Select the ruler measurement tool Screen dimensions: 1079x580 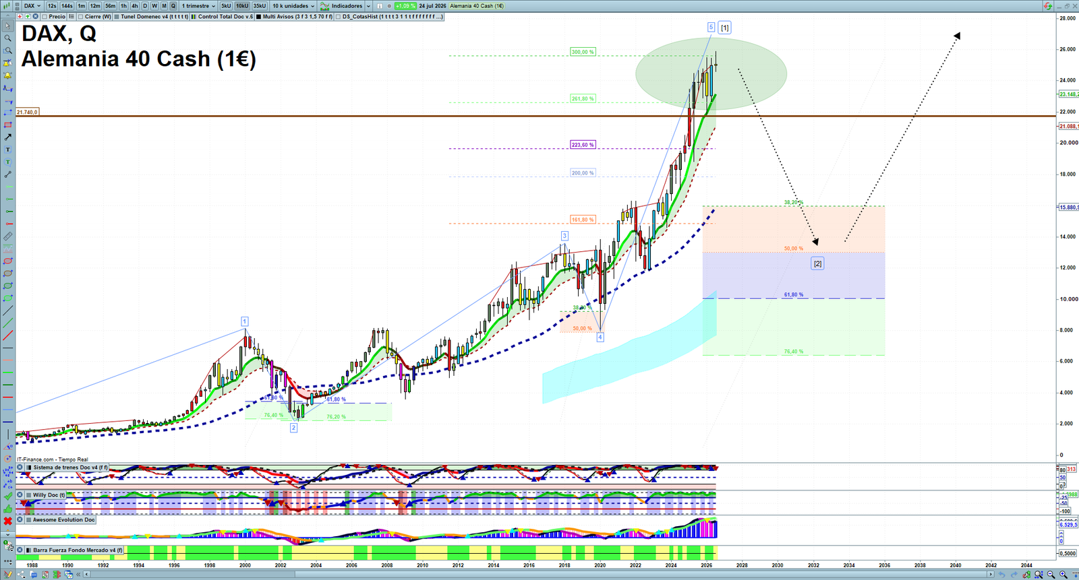[x=7, y=236]
